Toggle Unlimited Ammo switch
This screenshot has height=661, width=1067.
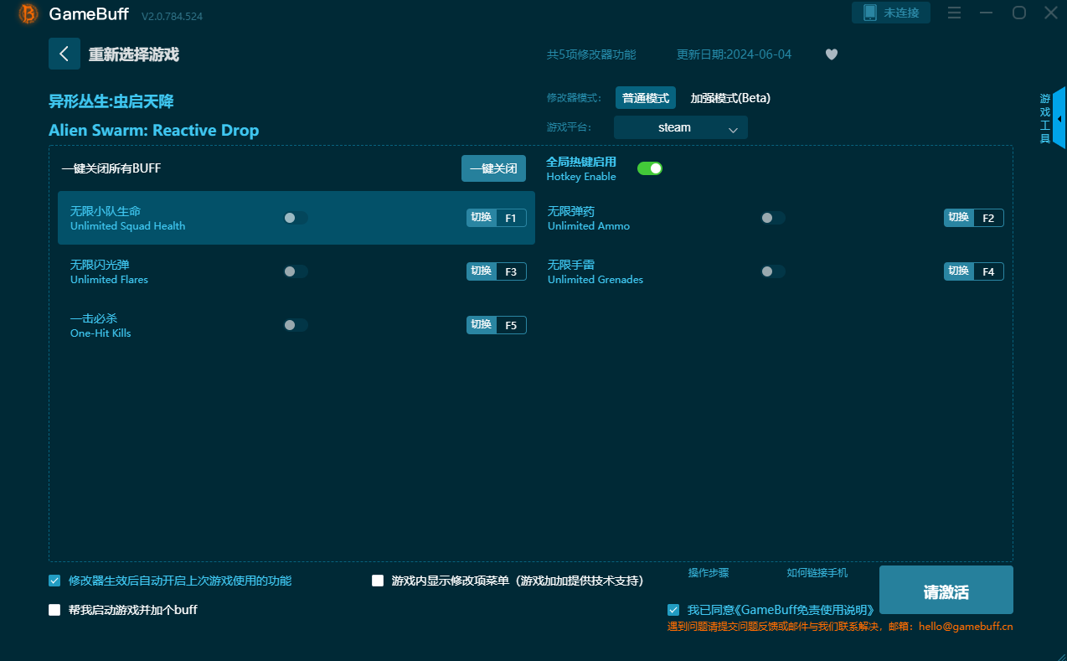coord(772,218)
